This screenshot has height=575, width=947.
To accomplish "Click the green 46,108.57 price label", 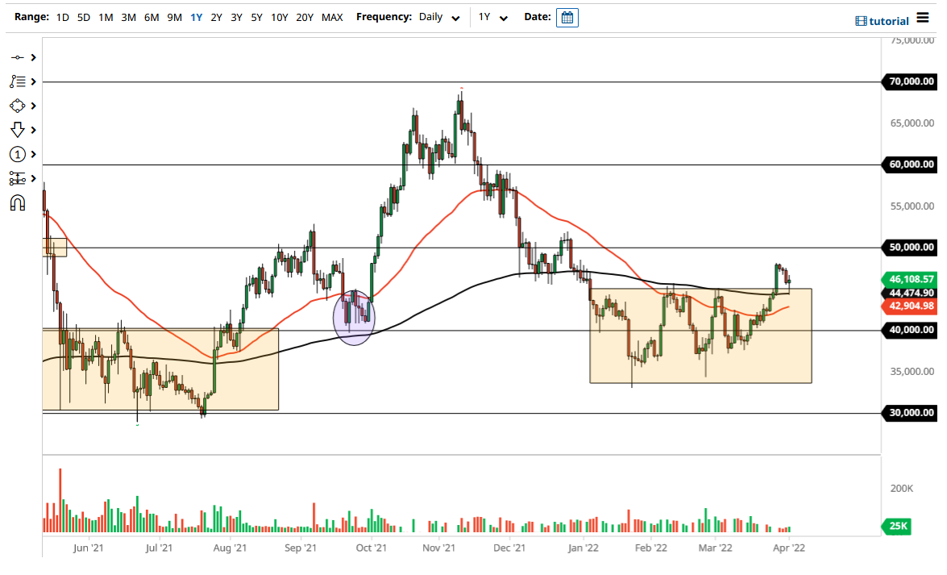I will tap(911, 279).
